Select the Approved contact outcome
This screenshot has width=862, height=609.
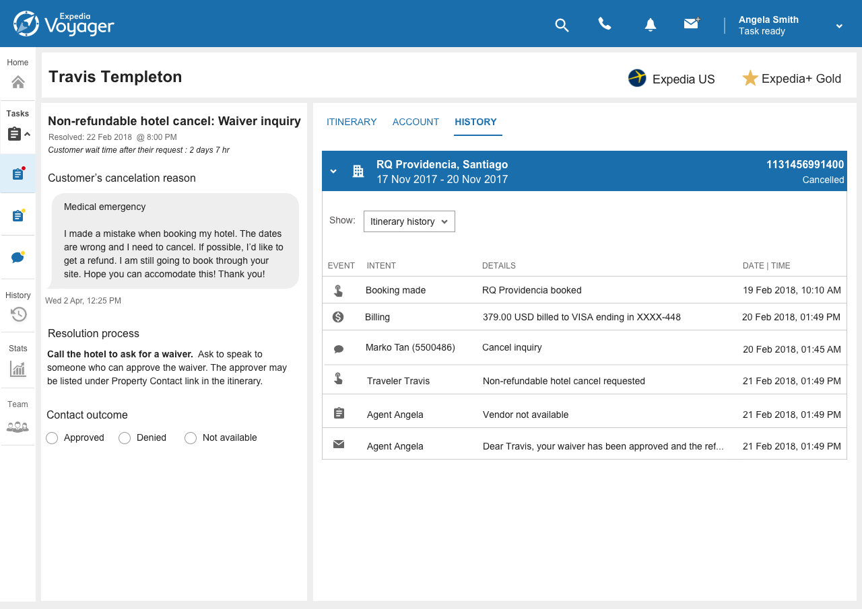53,438
